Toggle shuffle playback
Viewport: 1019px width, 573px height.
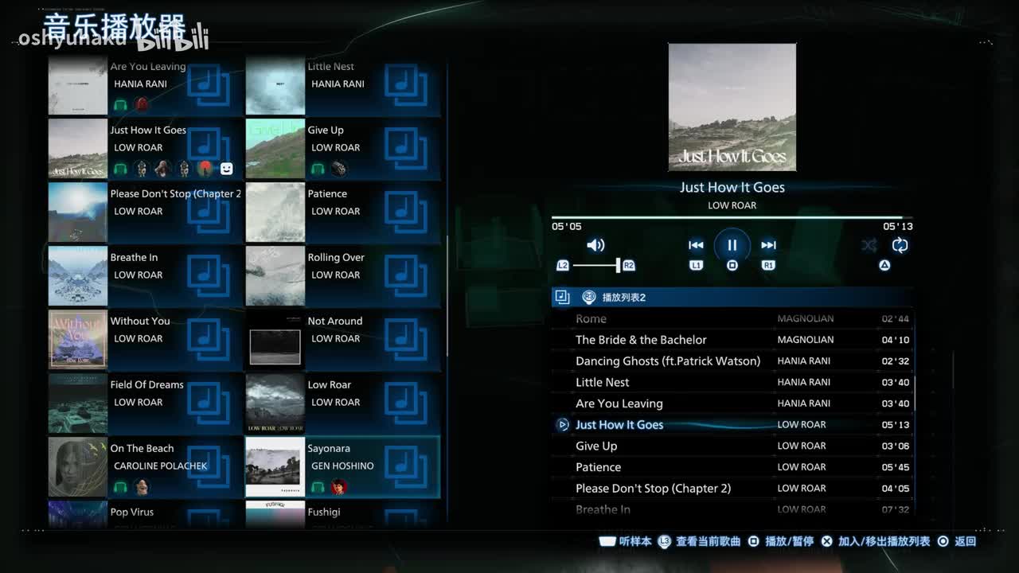(869, 245)
